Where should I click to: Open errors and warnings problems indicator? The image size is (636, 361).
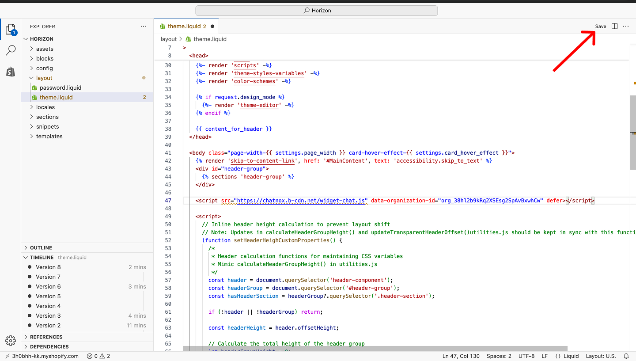[x=98, y=356]
